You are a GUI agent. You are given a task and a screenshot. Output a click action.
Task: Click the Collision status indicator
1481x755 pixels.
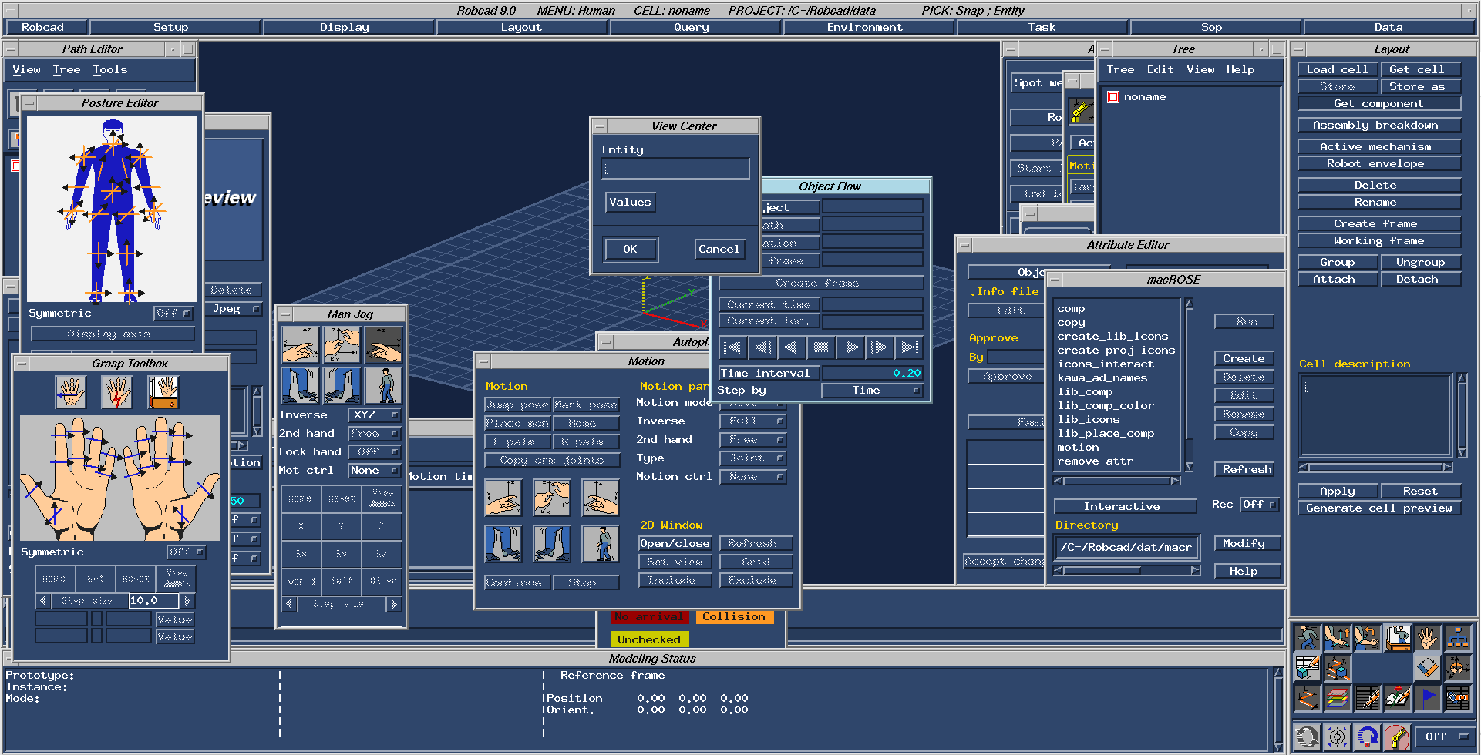[734, 616]
